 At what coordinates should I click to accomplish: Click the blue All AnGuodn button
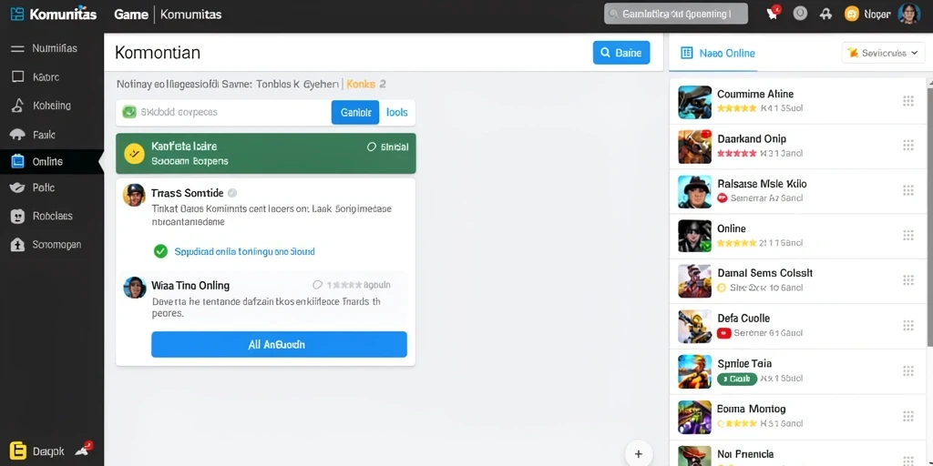[279, 344]
